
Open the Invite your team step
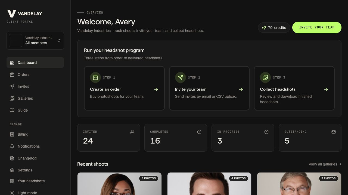pos(209,88)
